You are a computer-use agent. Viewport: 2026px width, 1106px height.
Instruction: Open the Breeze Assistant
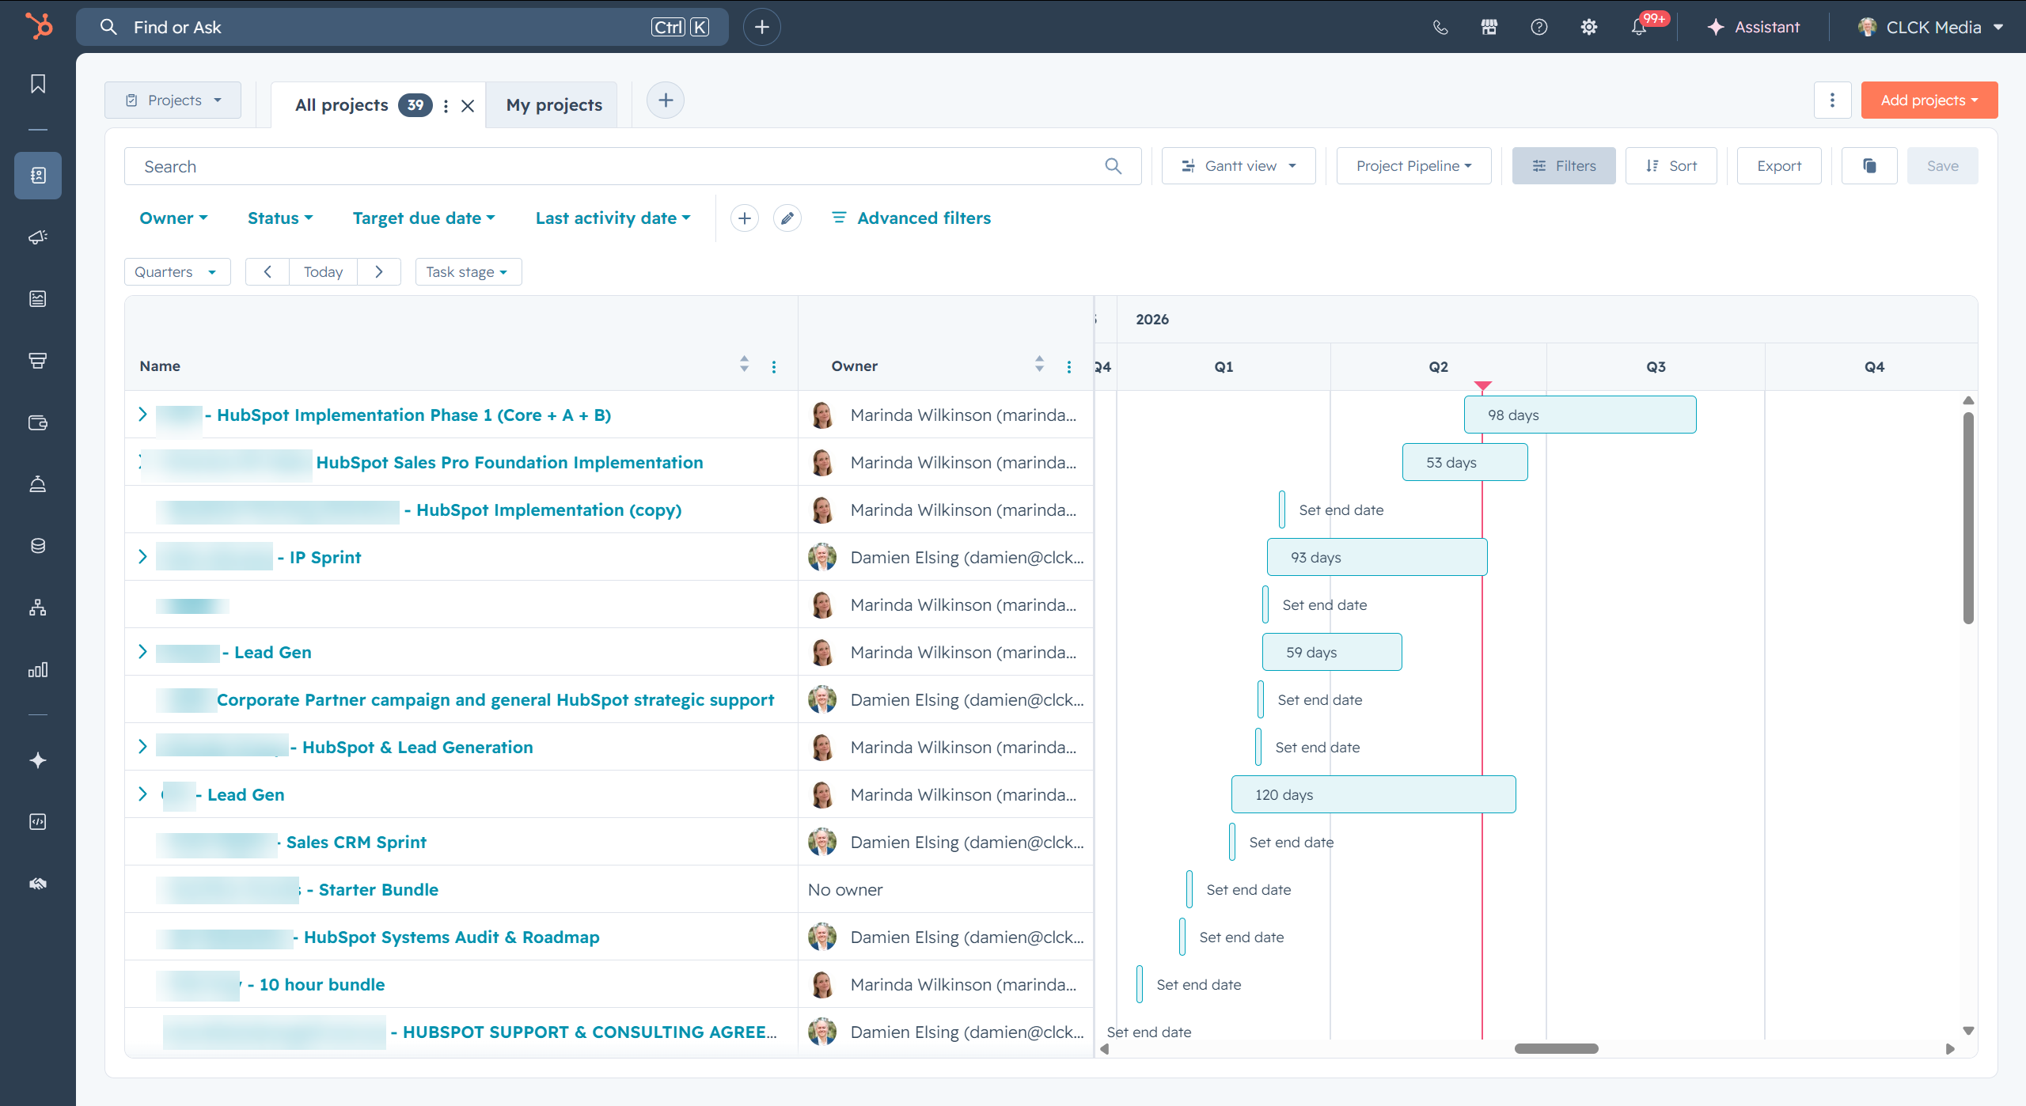pyautogui.click(x=1753, y=27)
